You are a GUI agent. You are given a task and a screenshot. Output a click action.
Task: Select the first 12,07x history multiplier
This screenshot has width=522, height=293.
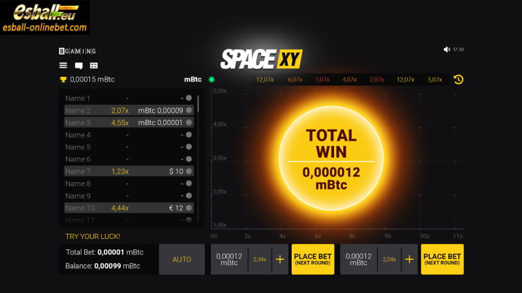265,79
